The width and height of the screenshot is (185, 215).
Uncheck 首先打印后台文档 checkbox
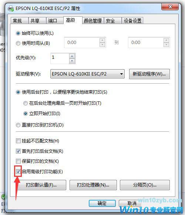[18, 151]
